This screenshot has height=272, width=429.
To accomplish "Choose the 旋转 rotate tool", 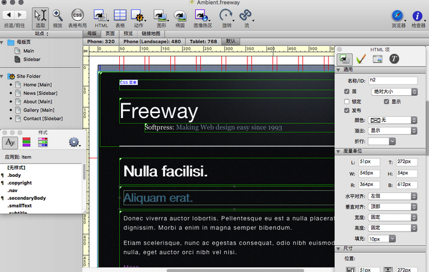I will 227,18.
